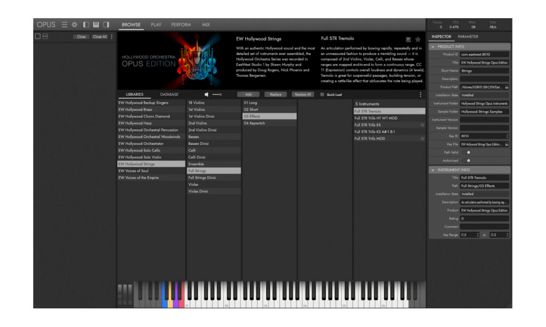Click the Key ID stepper arrows
This screenshot has height=327, width=546.
click(x=507, y=136)
